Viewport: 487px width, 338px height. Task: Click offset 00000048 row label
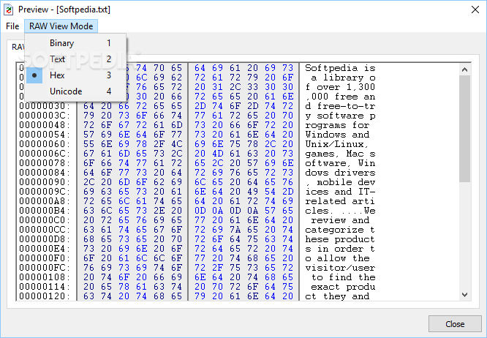45,125
